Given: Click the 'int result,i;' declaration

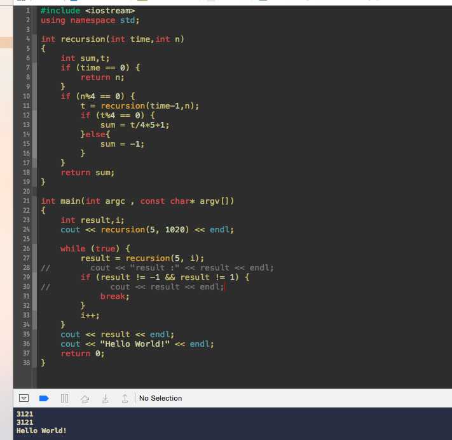Looking at the screenshot, I should [93, 220].
